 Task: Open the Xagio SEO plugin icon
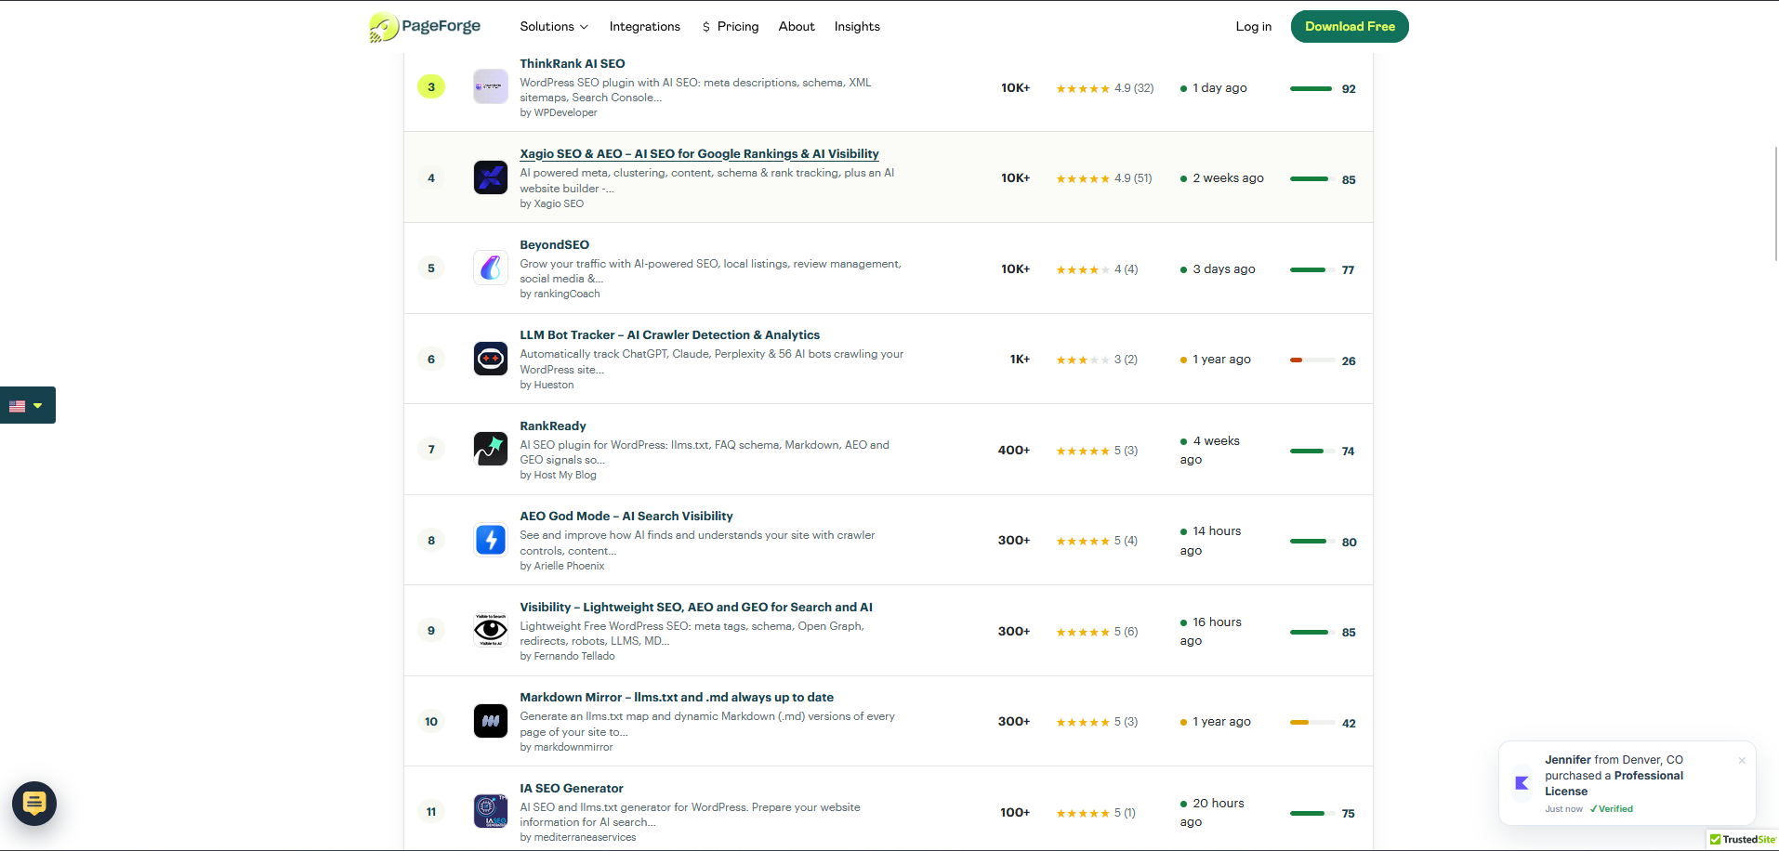(x=491, y=177)
